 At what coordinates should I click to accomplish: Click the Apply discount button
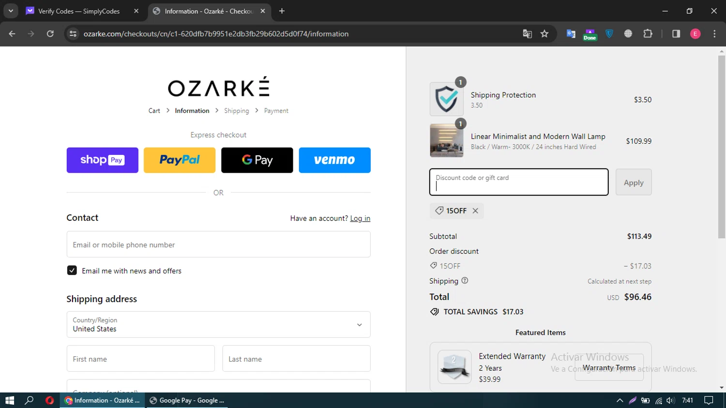[x=634, y=182]
